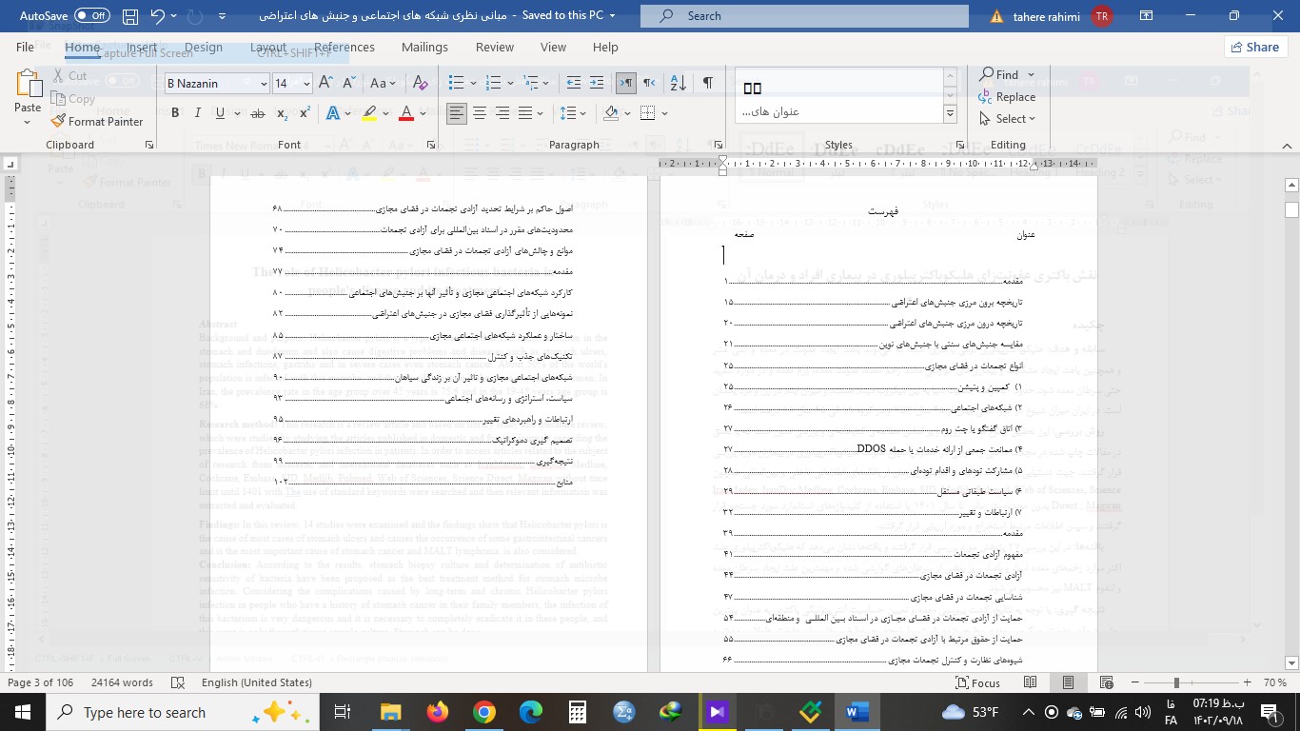Click the title bar Search box
The width and height of the screenshot is (1300, 731).
[804, 16]
